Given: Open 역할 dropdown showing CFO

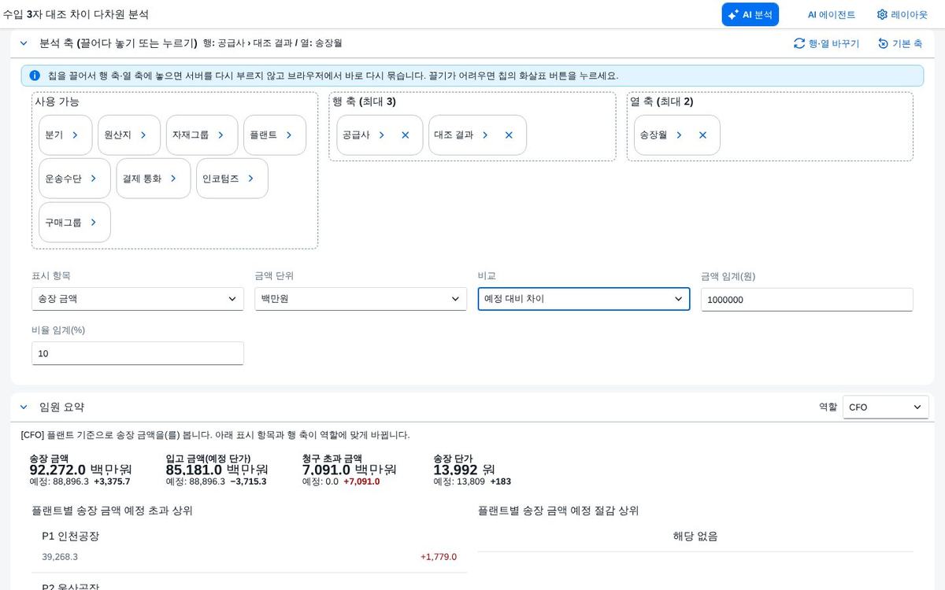Looking at the screenshot, I should click(886, 407).
